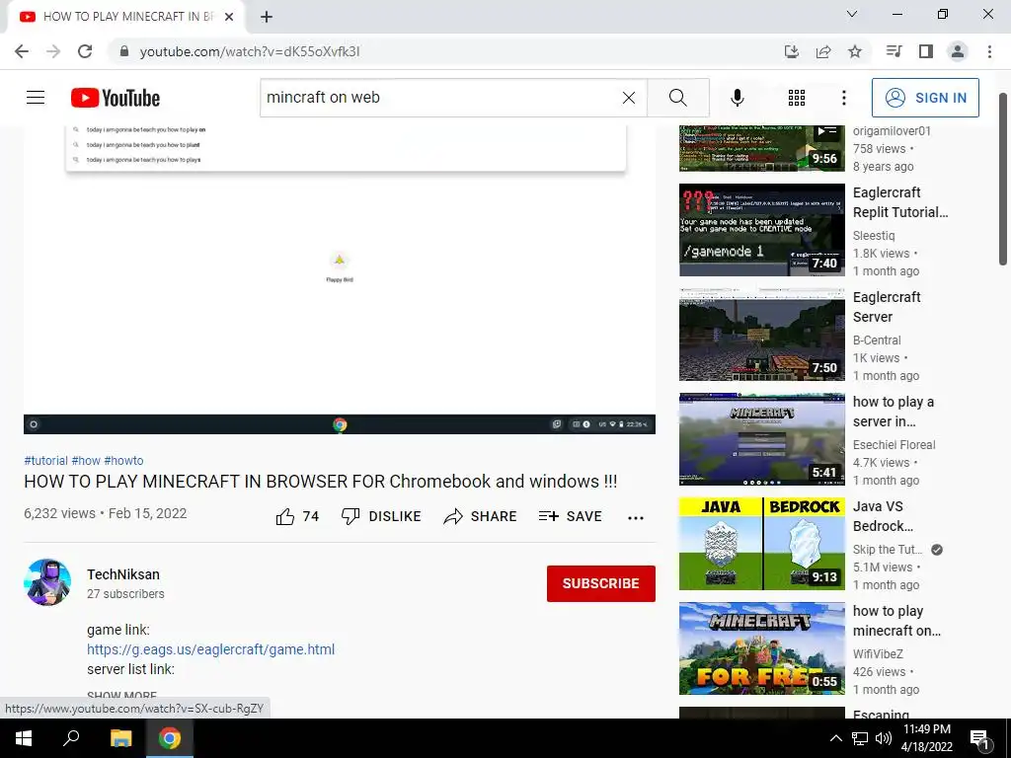Viewport: 1011px width, 758px height.
Task: Open Esechiel Floreal channel name
Action: (894, 444)
